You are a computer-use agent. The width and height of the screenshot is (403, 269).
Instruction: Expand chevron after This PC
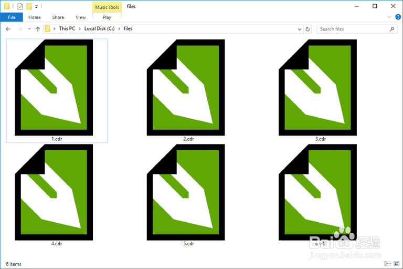[80, 29]
